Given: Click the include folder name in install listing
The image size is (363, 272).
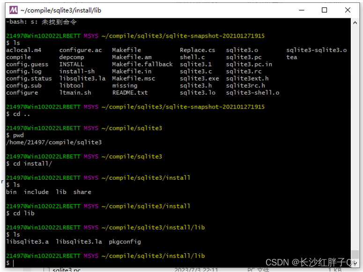Looking at the screenshot, I should (37, 192).
